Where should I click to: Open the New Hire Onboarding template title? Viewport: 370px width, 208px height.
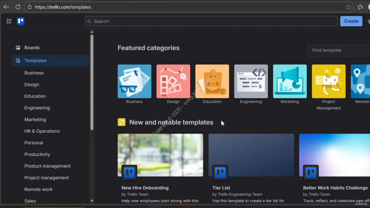tap(145, 188)
